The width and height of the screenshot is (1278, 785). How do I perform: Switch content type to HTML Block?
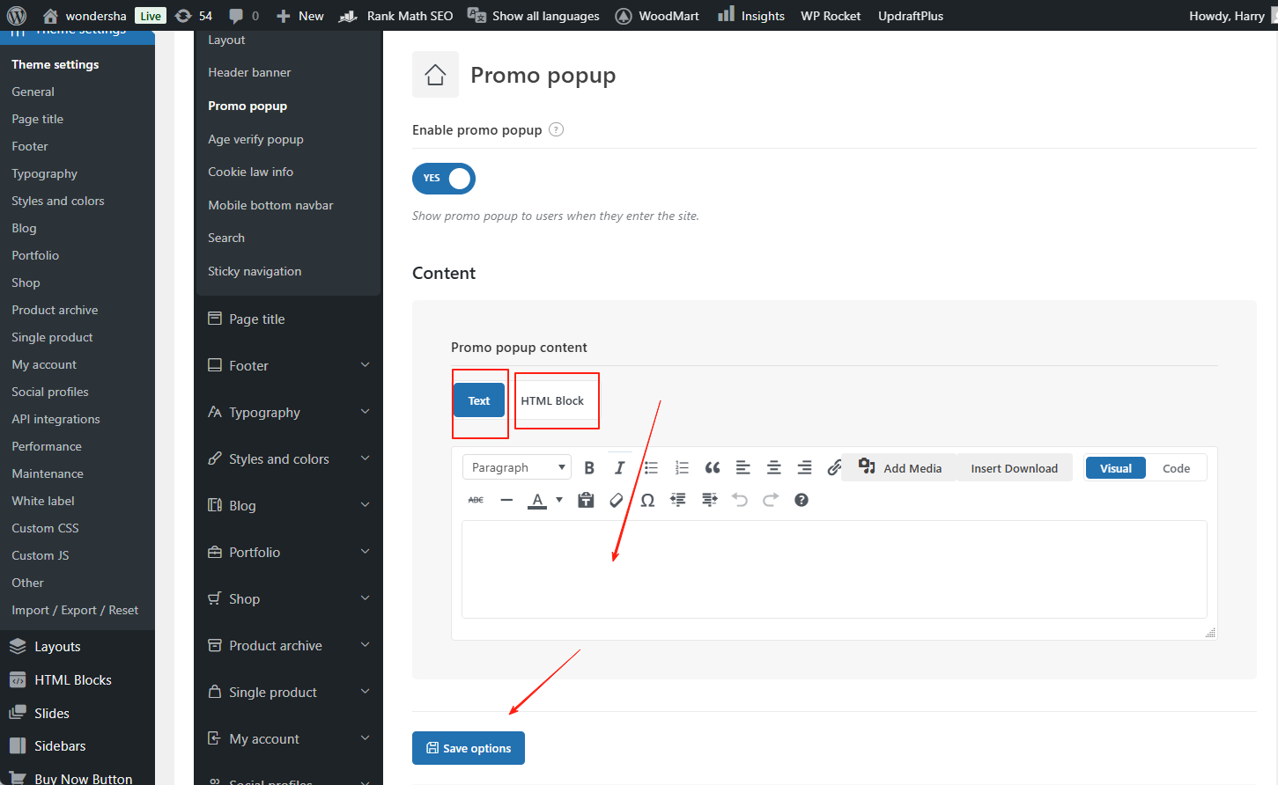coord(552,400)
